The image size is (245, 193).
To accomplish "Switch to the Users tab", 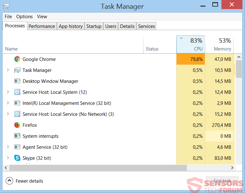I will [x=111, y=26].
